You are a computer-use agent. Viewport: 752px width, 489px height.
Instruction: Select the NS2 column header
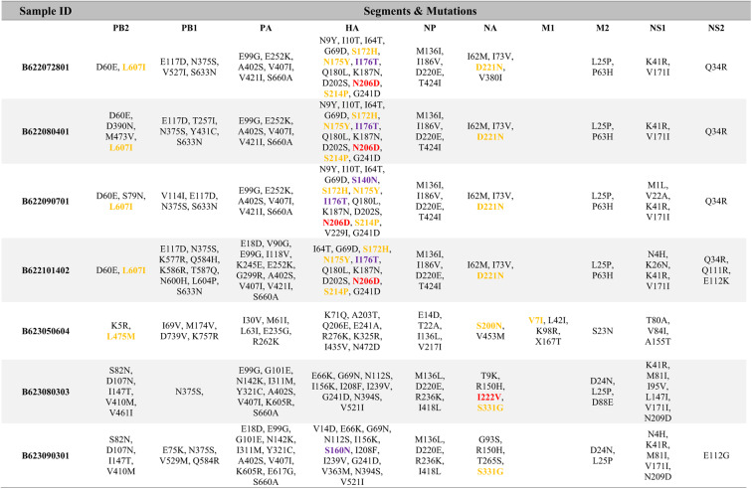[x=716, y=28]
